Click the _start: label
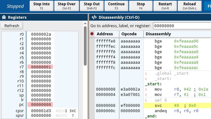 click(153, 84)
